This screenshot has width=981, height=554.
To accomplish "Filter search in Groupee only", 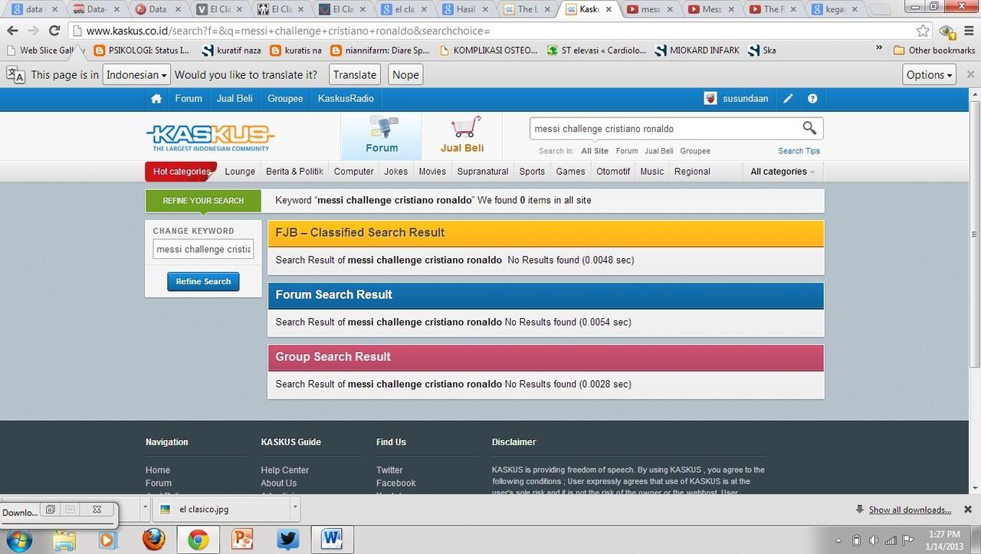I will 695,151.
